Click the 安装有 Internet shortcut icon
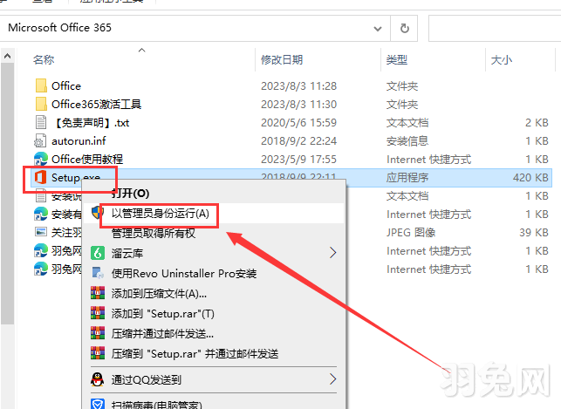This screenshot has width=561, height=409. pos(41,215)
